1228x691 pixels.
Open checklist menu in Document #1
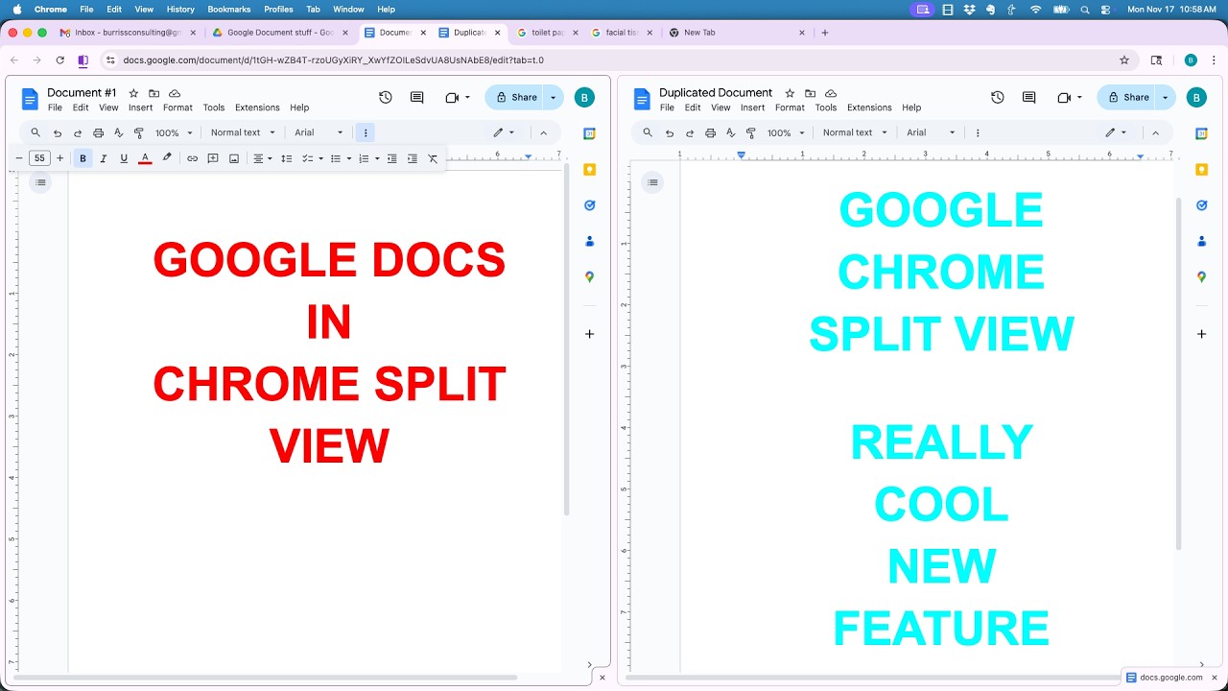(313, 158)
